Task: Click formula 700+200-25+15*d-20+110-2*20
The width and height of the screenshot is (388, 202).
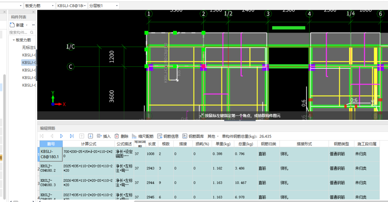Action: tap(88, 154)
